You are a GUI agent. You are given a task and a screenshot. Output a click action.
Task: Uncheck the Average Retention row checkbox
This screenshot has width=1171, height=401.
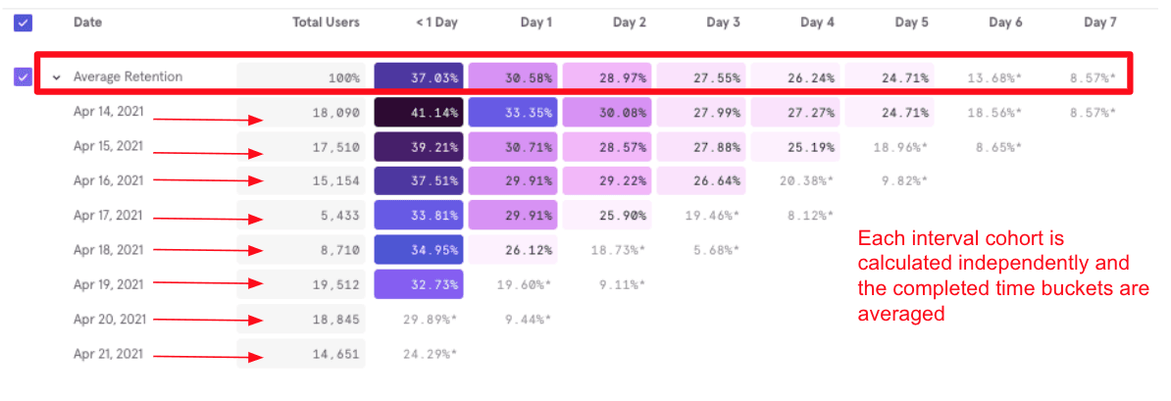pos(23,76)
